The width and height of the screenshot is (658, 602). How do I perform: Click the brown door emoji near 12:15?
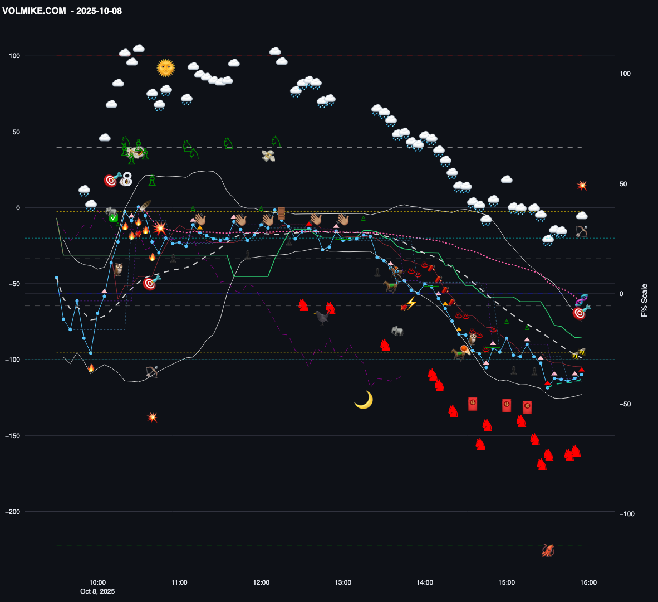281,213
